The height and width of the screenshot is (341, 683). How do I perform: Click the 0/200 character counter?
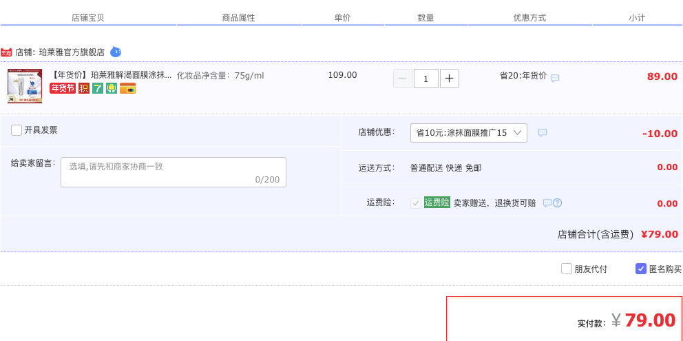(x=267, y=180)
